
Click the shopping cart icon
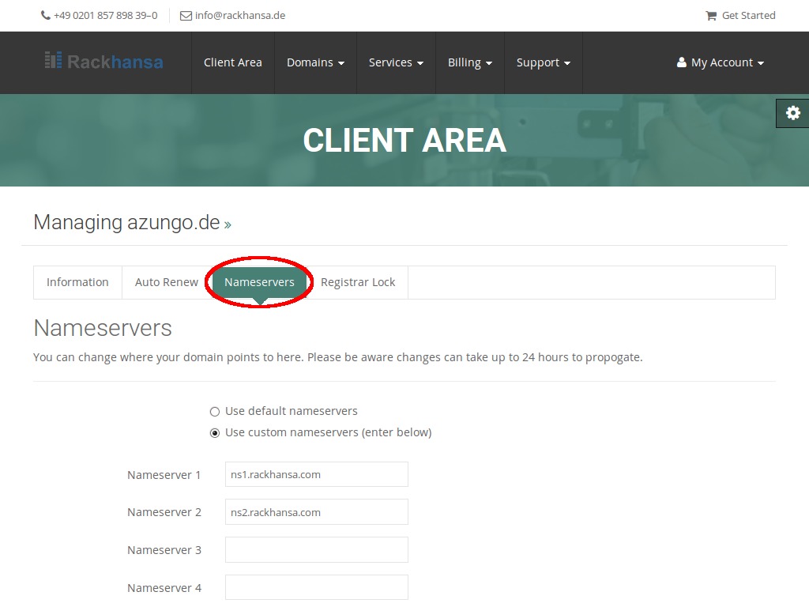click(x=711, y=16)
